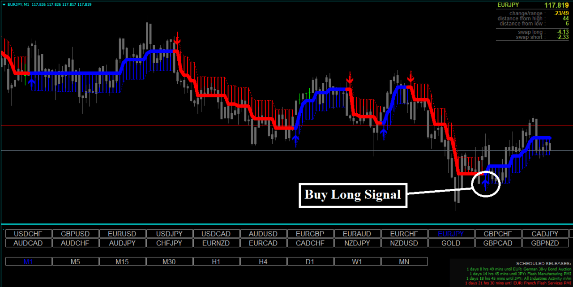Set the chart to M30
573x287 pixels.
(170, 261)
